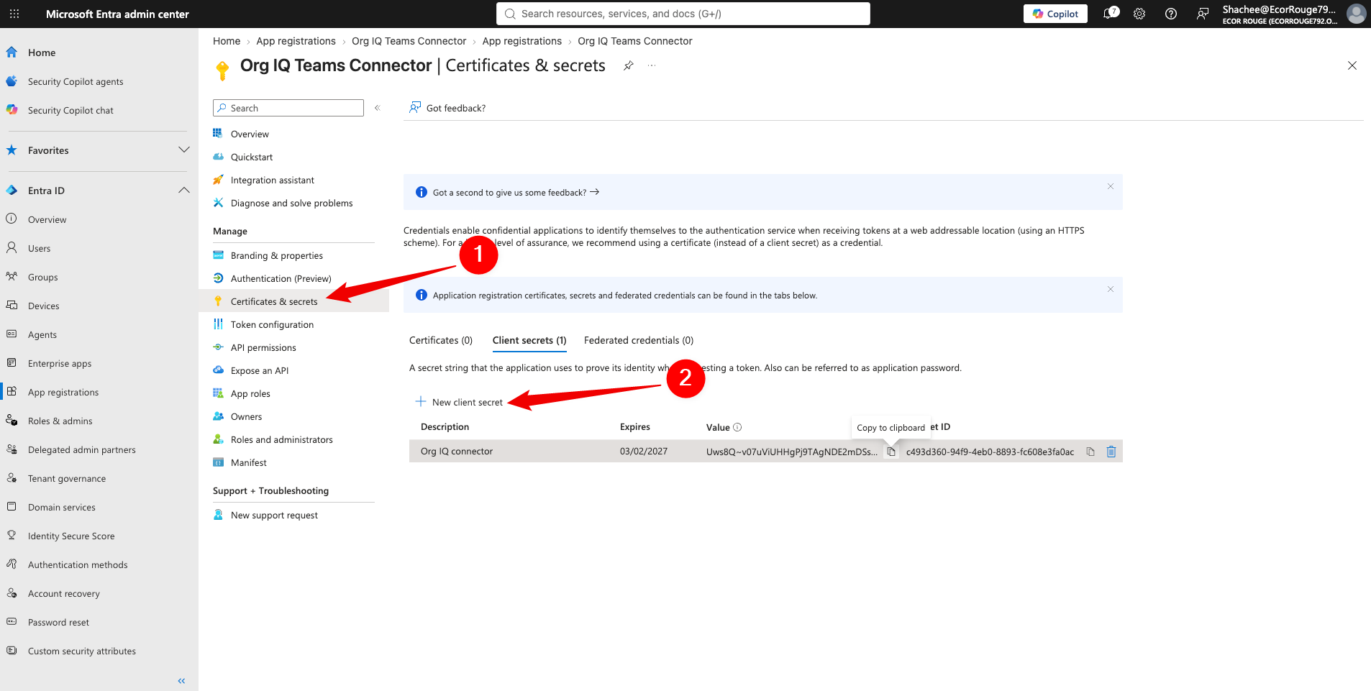Image resolution: width=1371 pixels, height=691 pixels.
Task: Click the first App registrations breadcrumb
Action: (296, 41)
